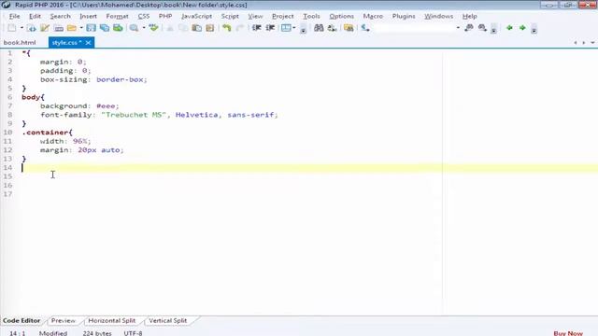This screenshot has width=598, height=336.
Task: Expand the New file dropdown arrow
Action: 21,28
